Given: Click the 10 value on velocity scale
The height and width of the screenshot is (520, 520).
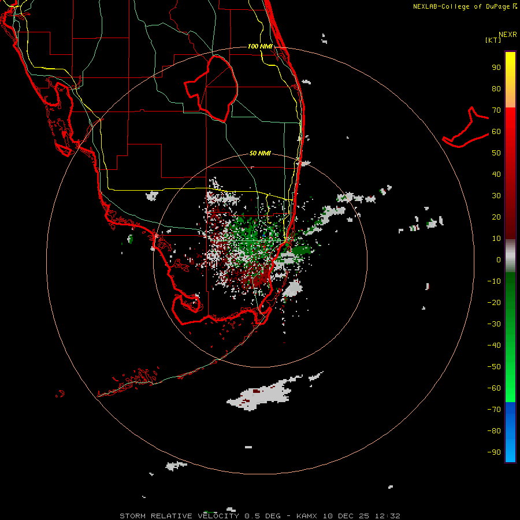Looking at the screenshot, I should (x=496, y=239).
